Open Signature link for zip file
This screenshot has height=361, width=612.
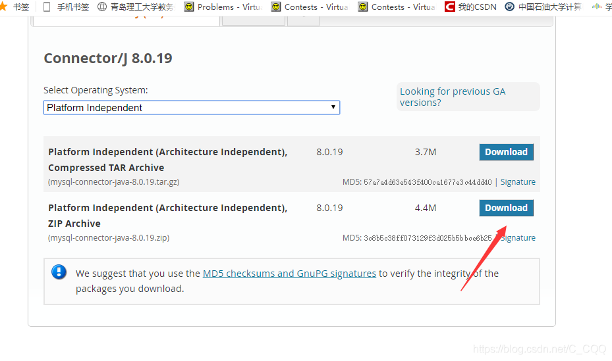point(518,238)
